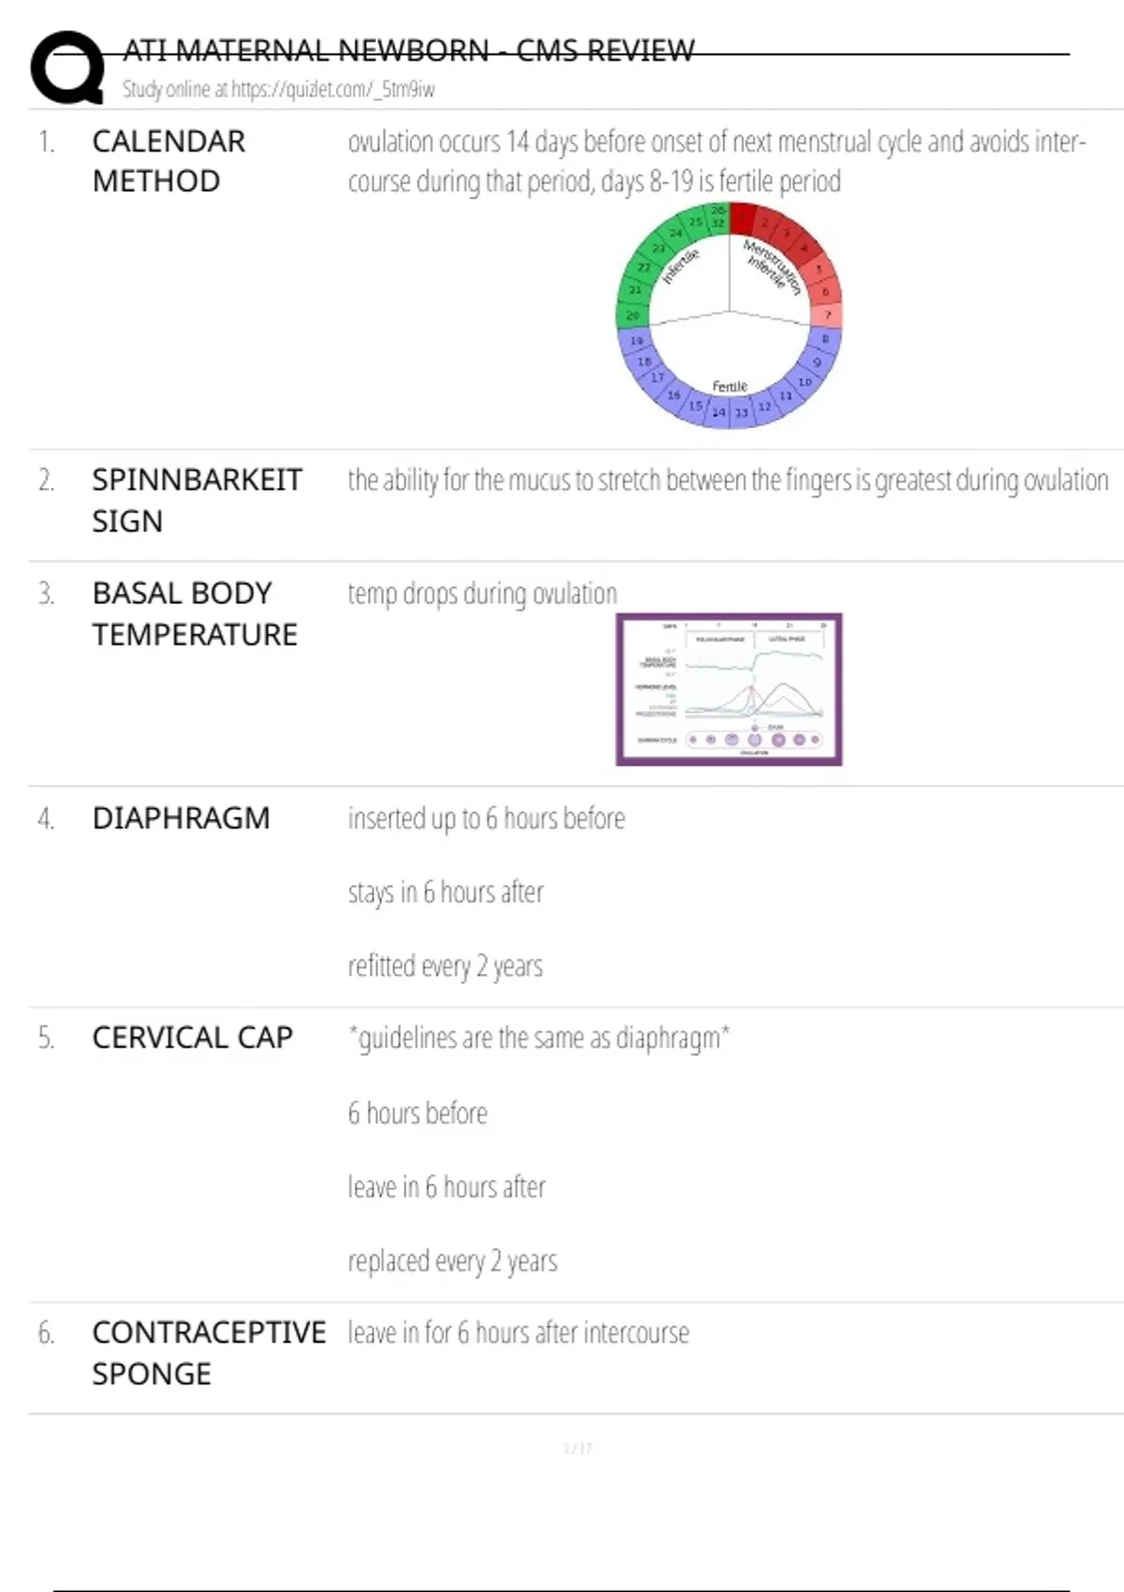Click 'guidelines are the same as diaphragm' text
Image resolution: width=1124 pixels, height=1592 pixels.
click(x=539, y=1039)
